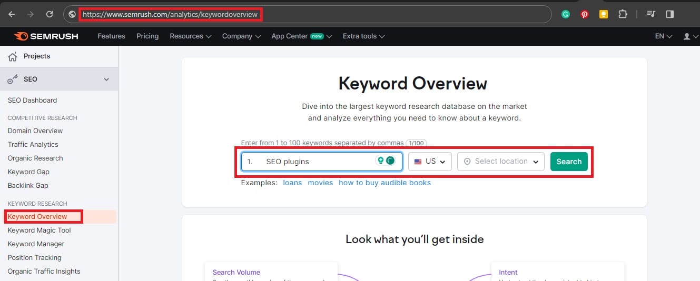Open the Features menu item

point(112,36)
